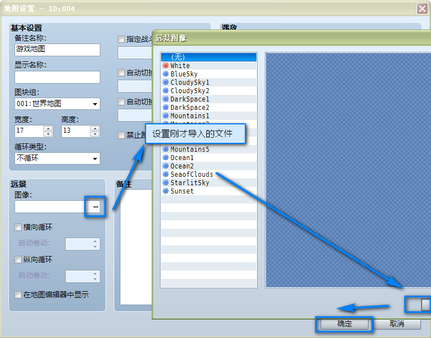Click the blue icon beside Mountains1
431x338 pixels.
[166, 115]
